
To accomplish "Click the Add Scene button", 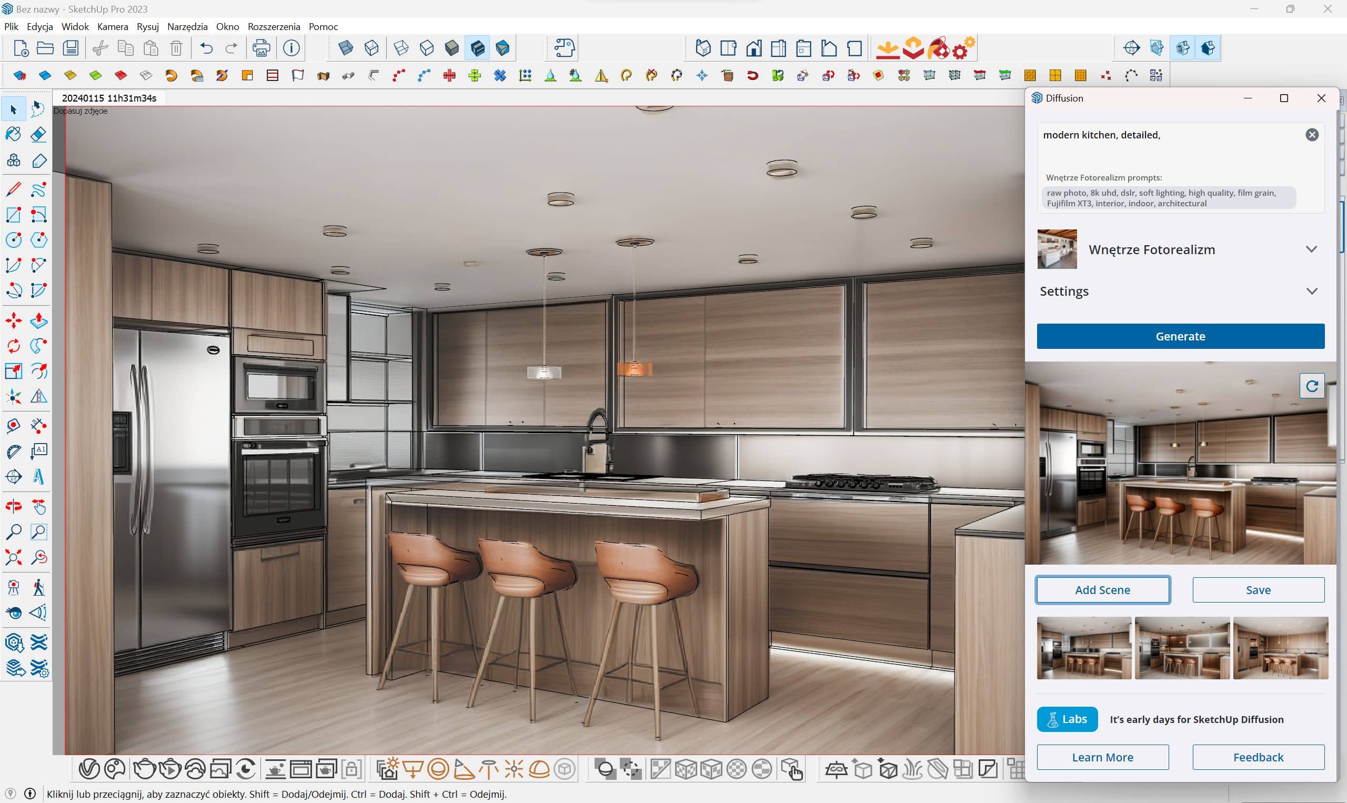I will click(x=1102, y=590).
